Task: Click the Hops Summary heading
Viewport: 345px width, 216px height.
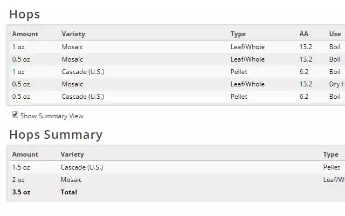Action: coord(56,135)
